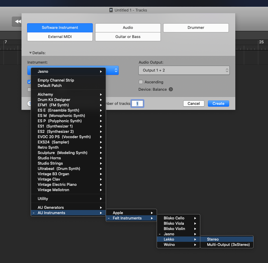Click the Number of tracks field
Viewport: 268px width, 263px height.
coord(137,104)
